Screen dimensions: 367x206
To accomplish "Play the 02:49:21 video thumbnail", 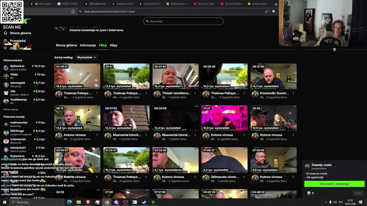I will tap(77, 76).
